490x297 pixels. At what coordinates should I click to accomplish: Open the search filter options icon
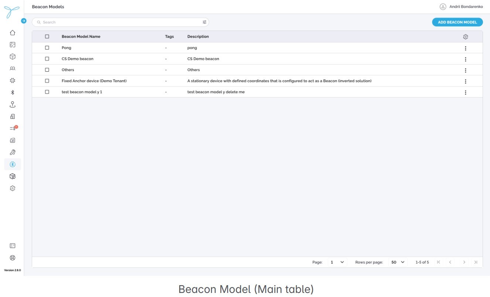pyautogui.click(x=204, y=22)
